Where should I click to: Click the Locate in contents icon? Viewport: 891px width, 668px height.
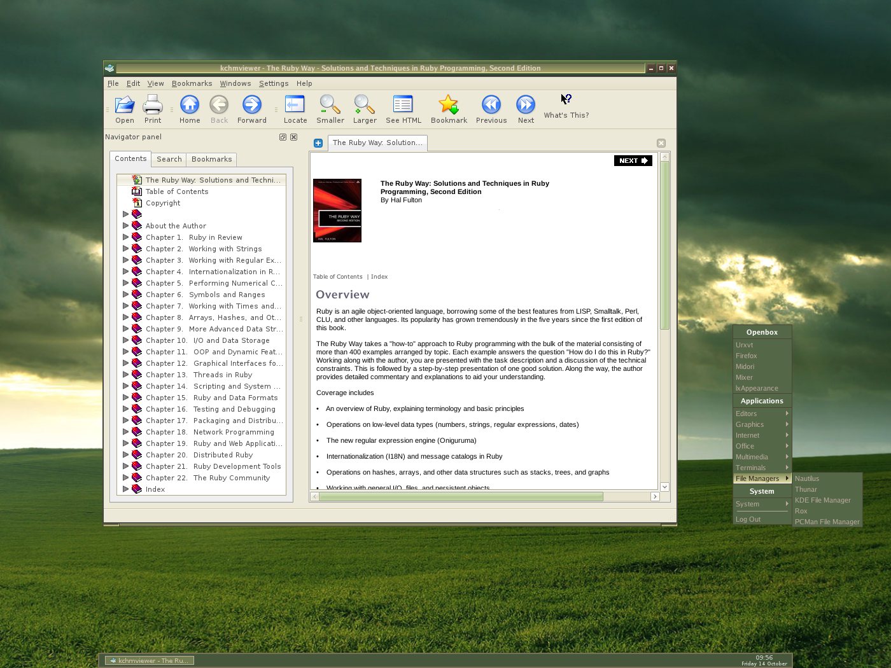pyautogui.click(x=295, y=105)
